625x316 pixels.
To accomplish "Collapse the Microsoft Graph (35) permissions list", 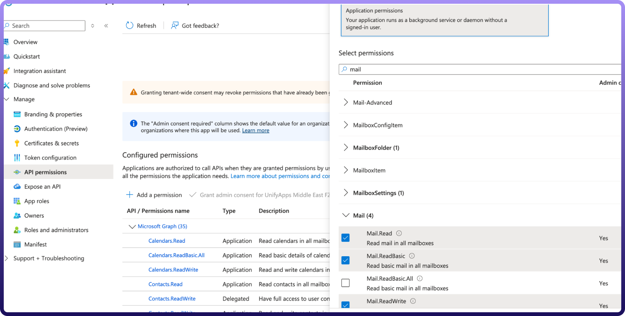I will [x=132, y=226].
